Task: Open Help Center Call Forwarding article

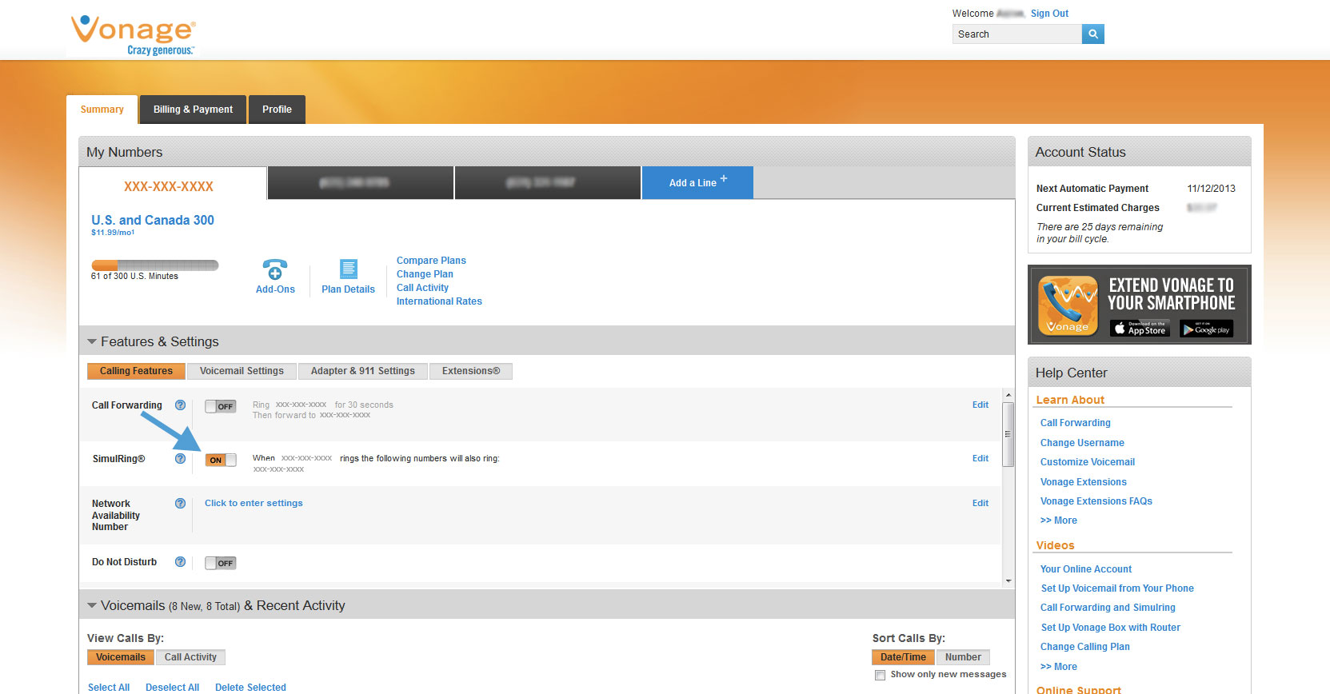Action: click(1075, 423)
